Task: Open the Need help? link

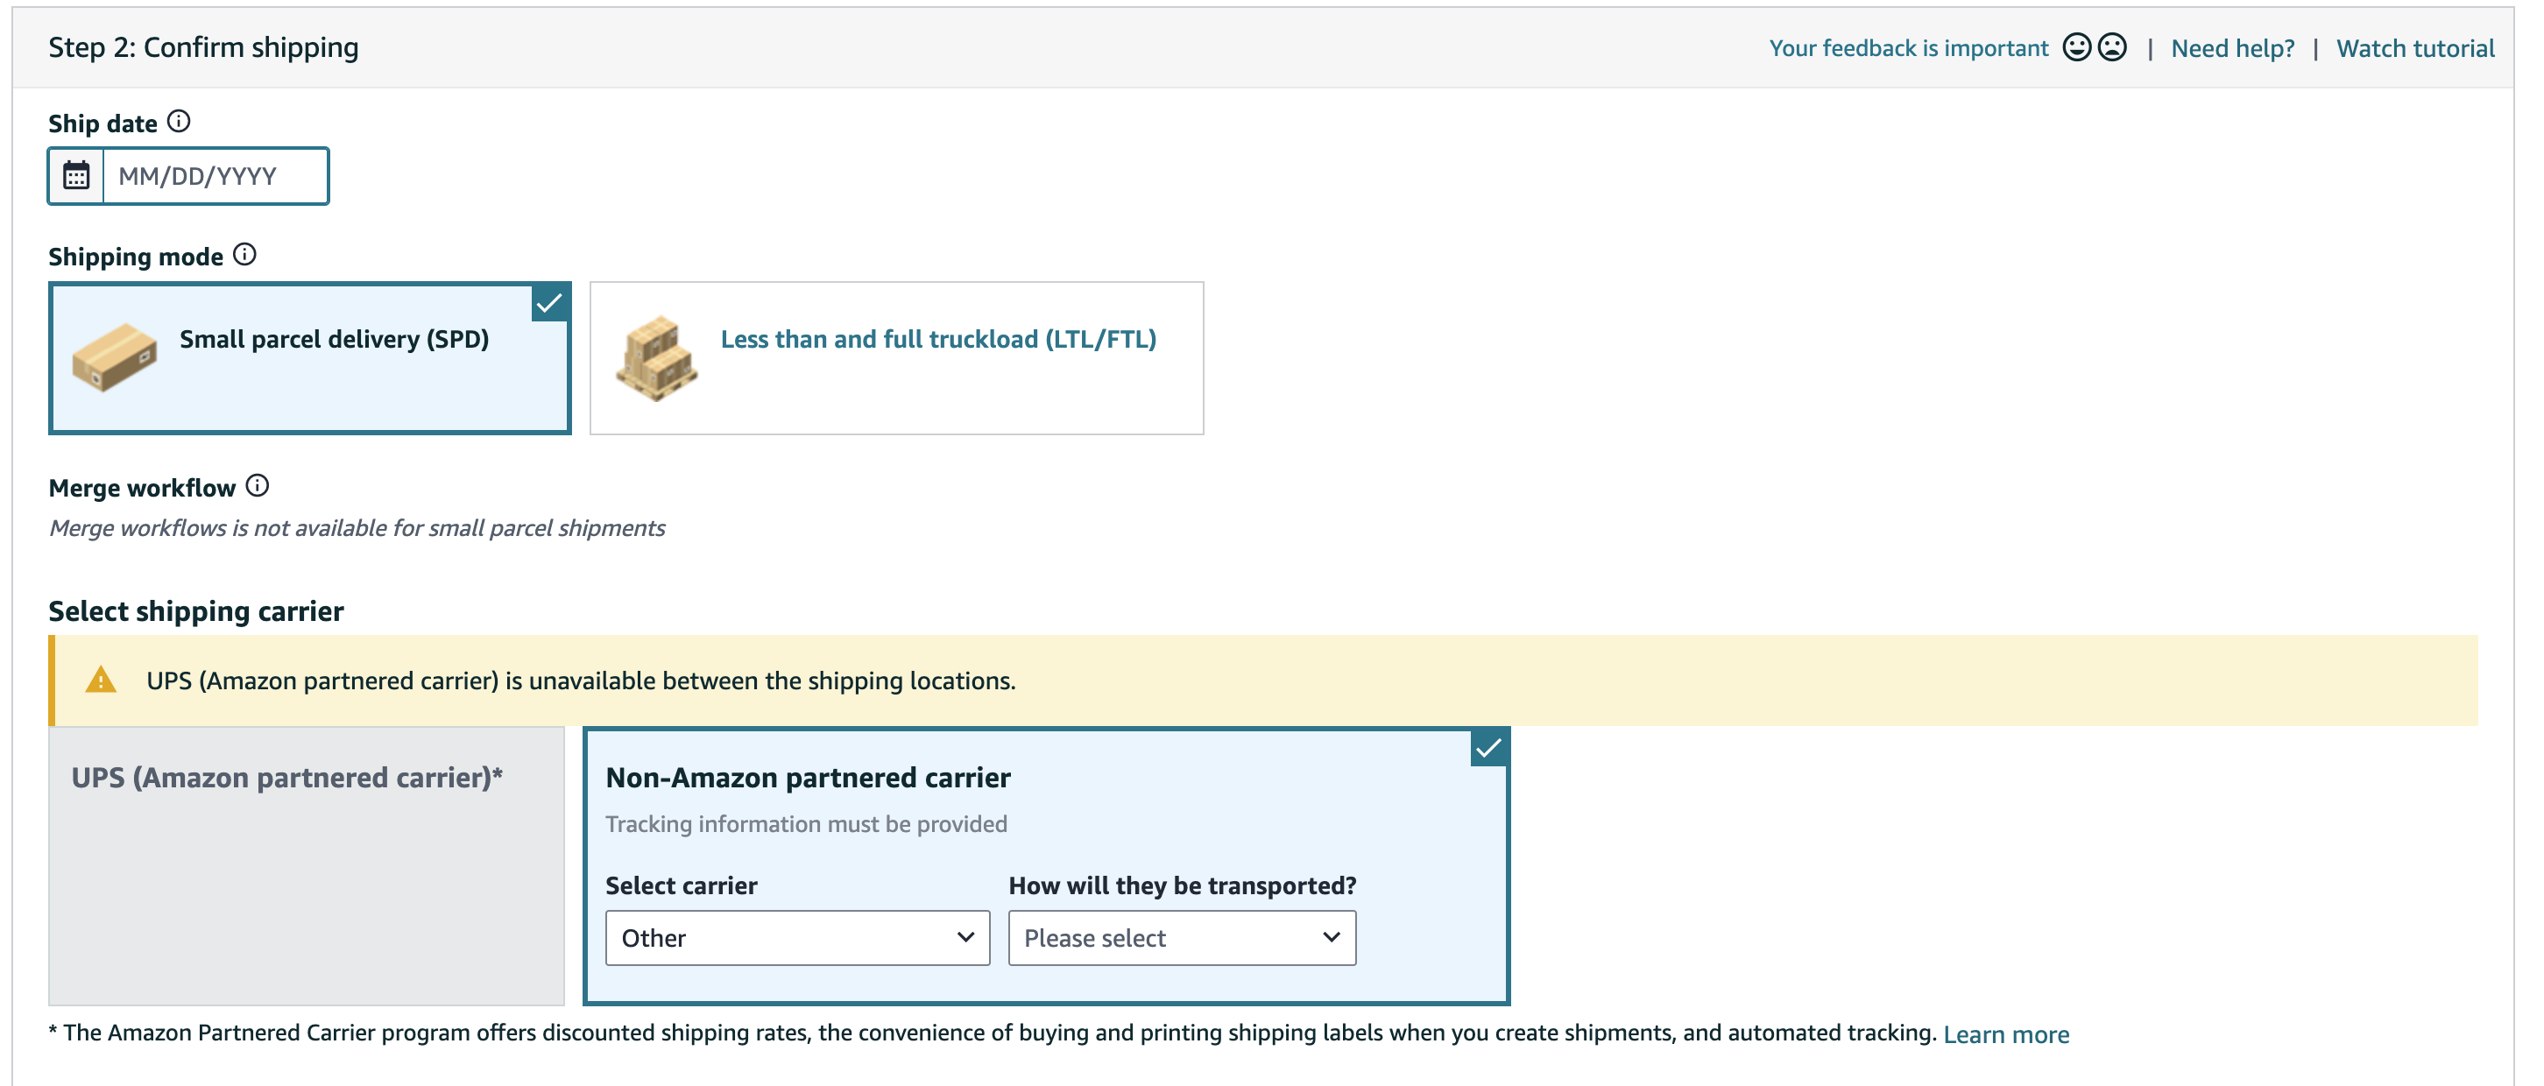Action: tap(2233, 48)
